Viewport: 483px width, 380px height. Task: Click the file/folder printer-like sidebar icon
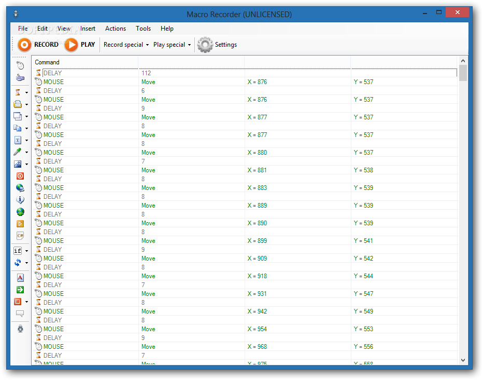click(18, 104)
